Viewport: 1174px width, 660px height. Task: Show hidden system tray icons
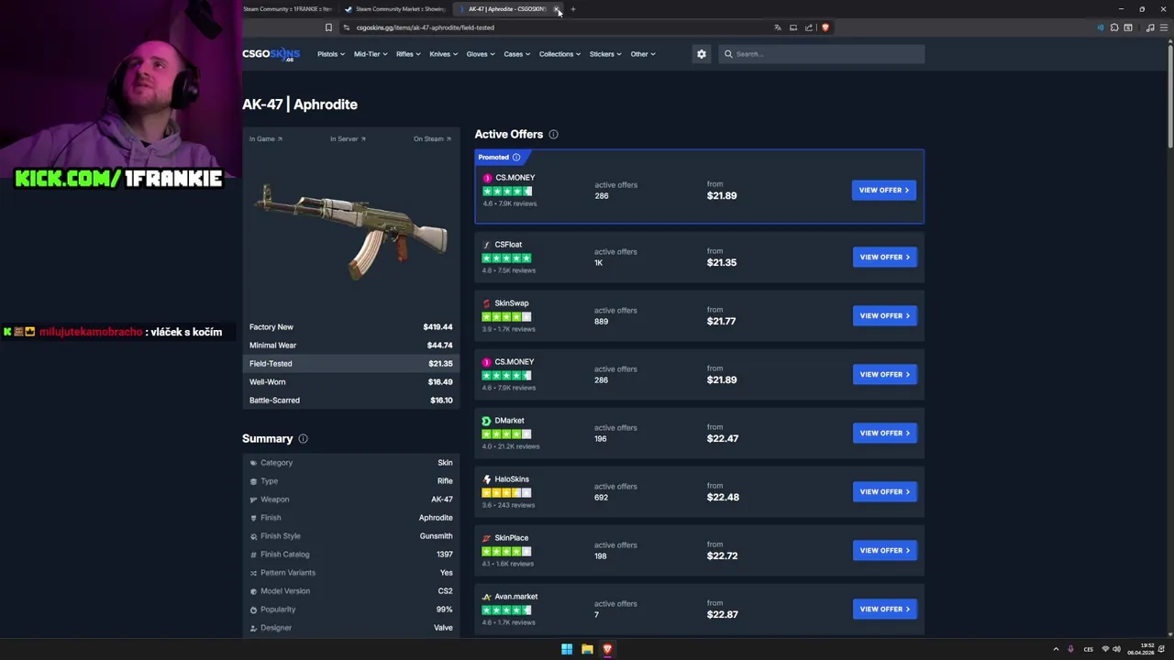tap(1056, 649)
